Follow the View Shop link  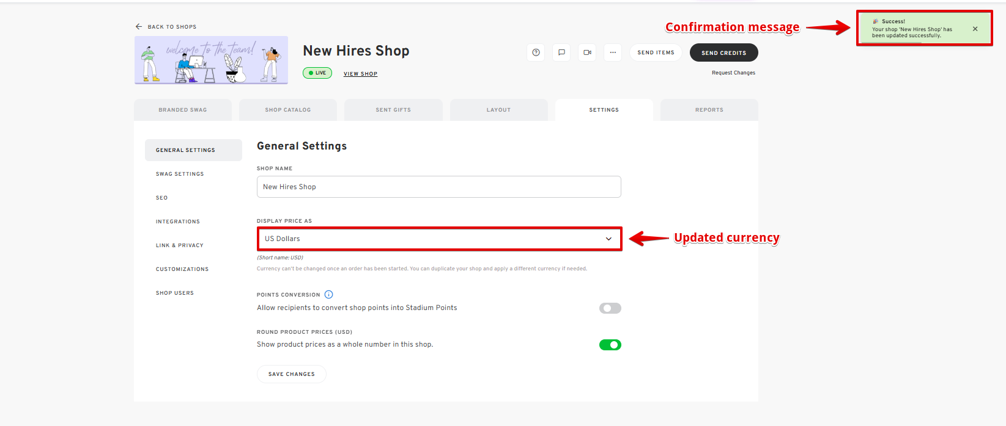click(x=360, y=74)
